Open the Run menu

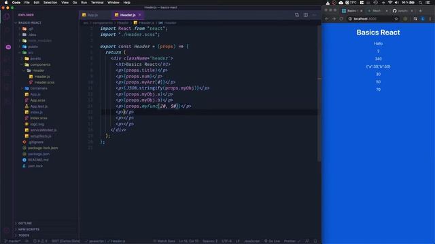[84, 3]
